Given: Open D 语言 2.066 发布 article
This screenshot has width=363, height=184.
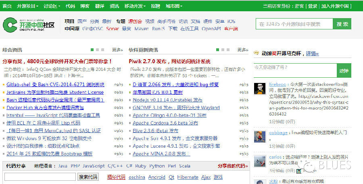Looking at the screenshot, I should click(175, 85).
